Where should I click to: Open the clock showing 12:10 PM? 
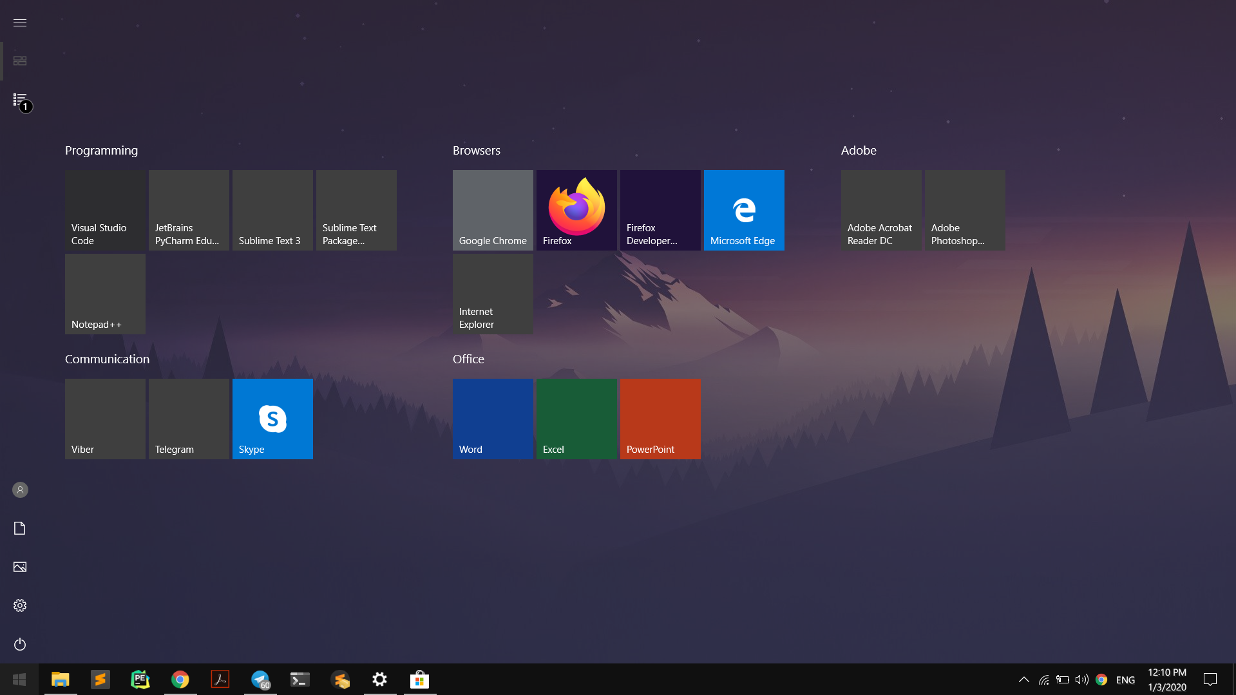coord(1167,680)
